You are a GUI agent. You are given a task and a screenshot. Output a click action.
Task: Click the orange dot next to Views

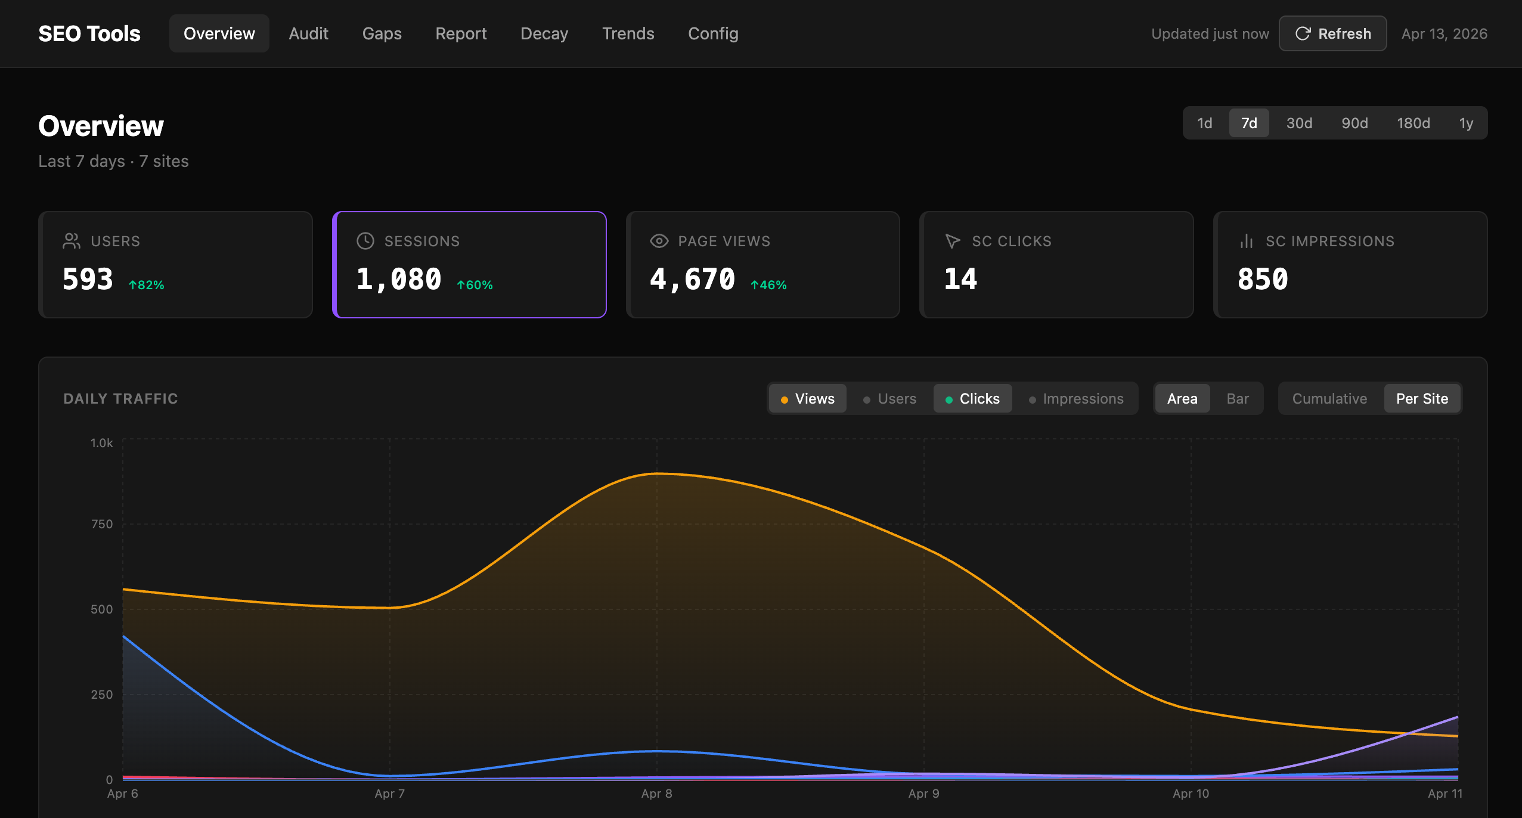point(785,399)
